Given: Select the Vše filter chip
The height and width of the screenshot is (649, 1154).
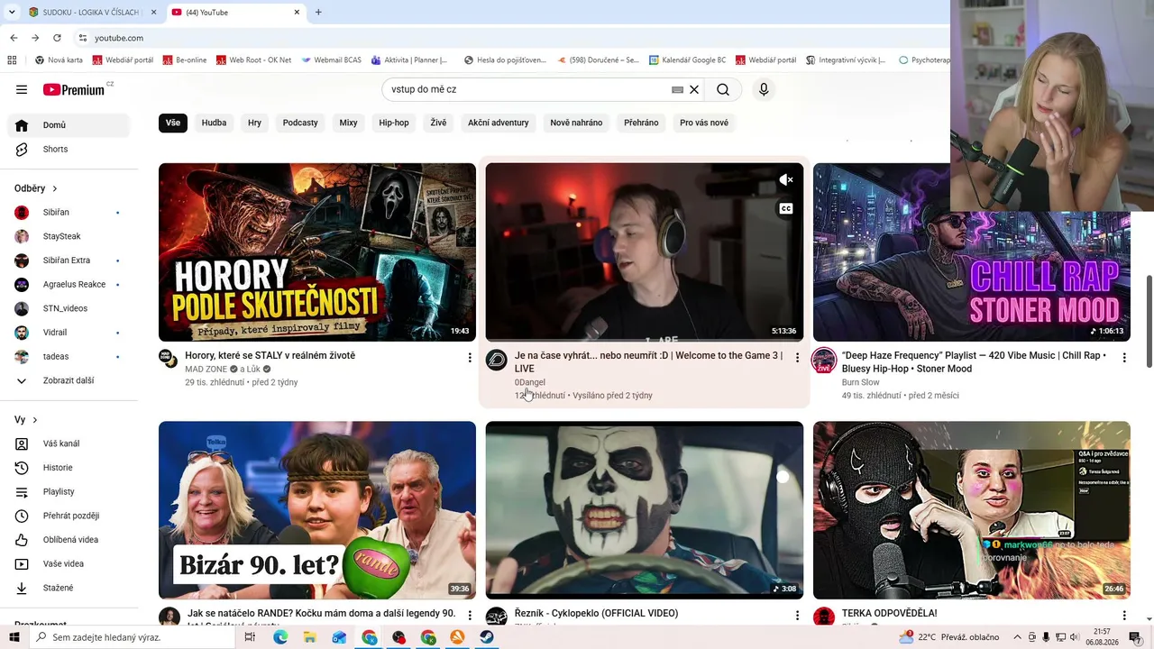Looking at the screenshot, I should (173, 123).
